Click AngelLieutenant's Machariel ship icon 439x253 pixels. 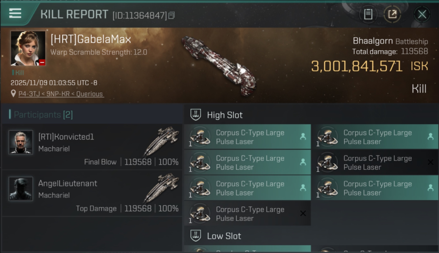tap(161, 188)
